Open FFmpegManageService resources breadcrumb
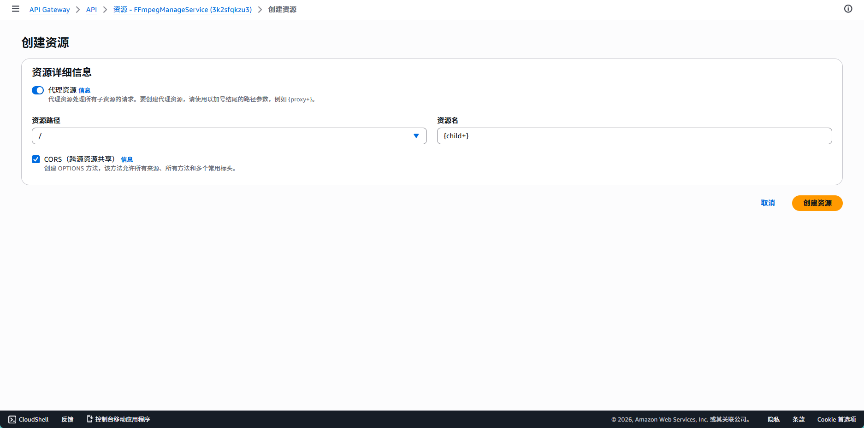Screen dimensions: 864x428 [x=183, y=10]
